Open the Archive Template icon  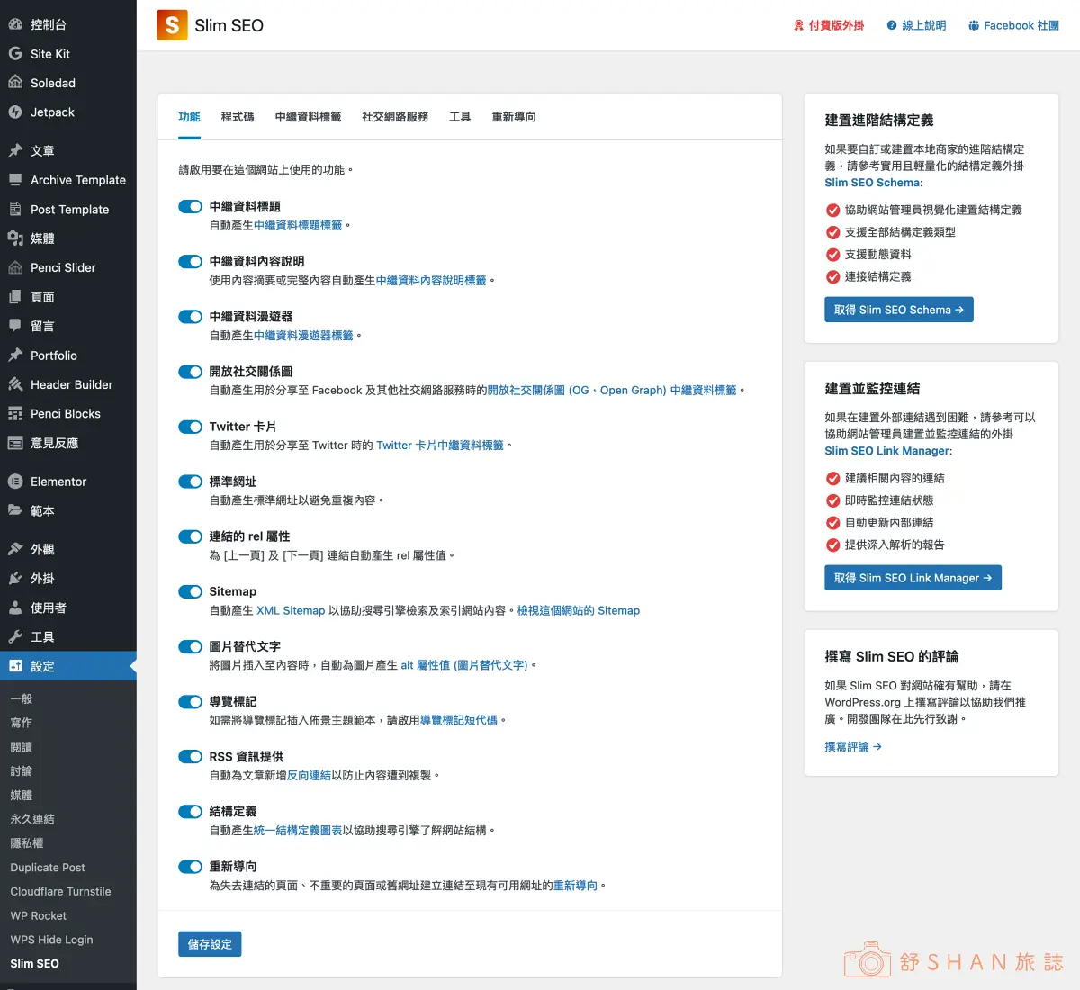tap(15, 180)
